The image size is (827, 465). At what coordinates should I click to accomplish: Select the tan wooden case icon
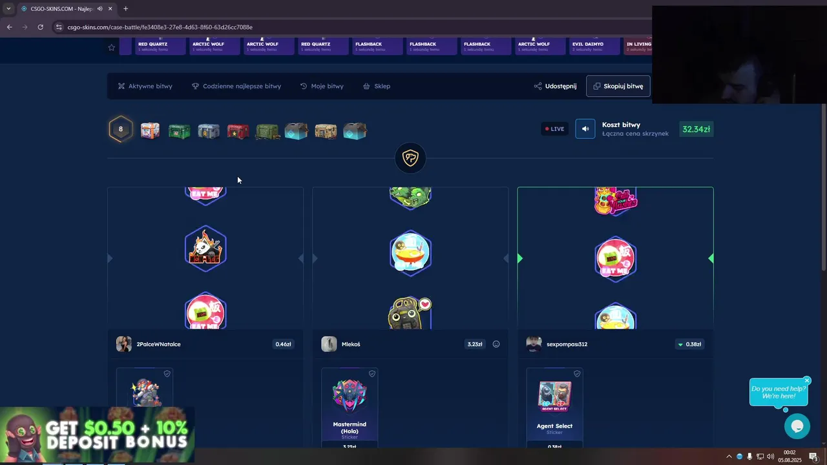point(326,131)
